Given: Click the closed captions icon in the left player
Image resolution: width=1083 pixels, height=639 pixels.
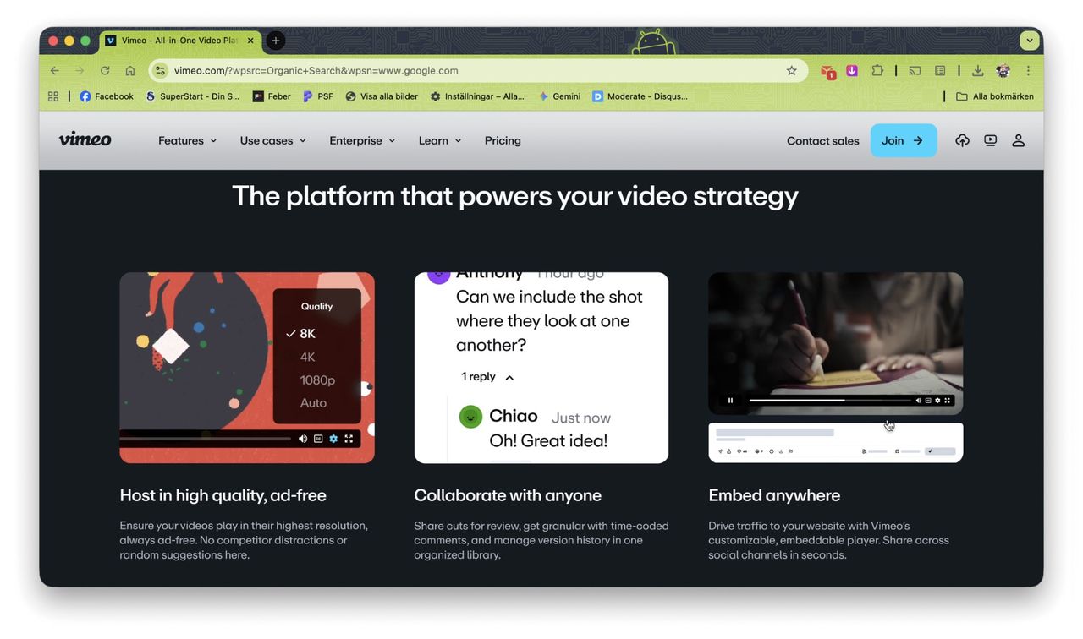Looking at the screenshot, I should 317,439.
